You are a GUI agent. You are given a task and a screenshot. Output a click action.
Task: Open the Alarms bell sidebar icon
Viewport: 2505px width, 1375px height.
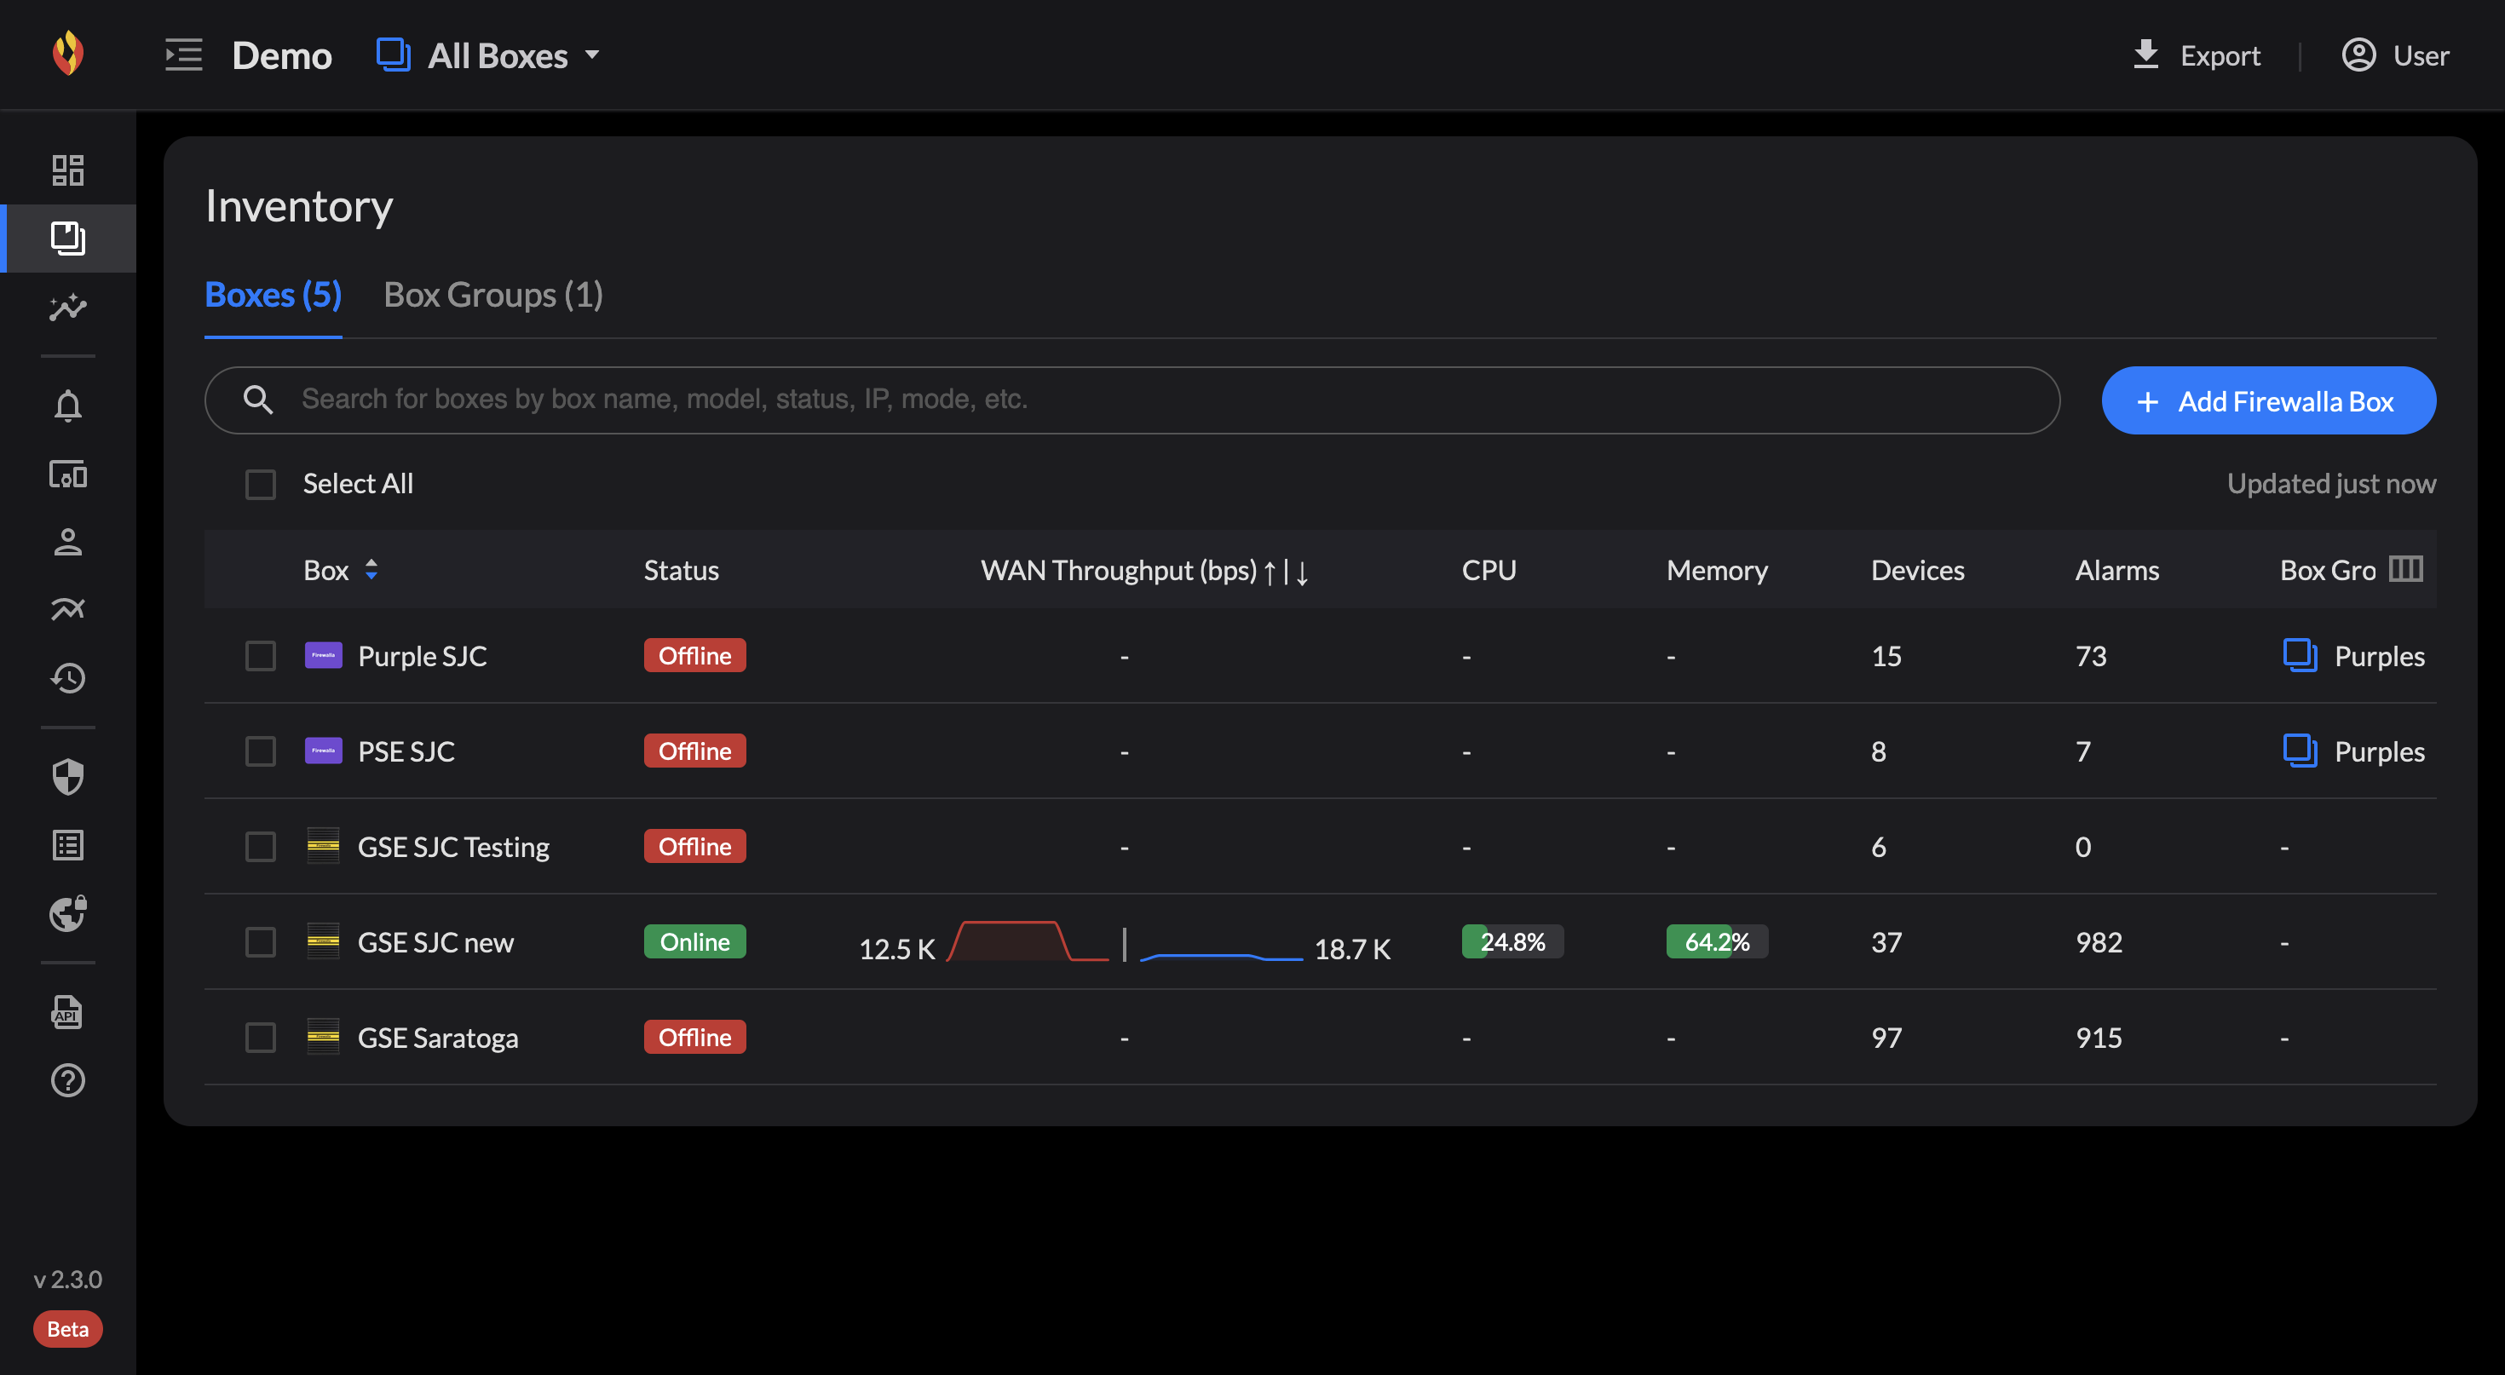(68, 406)
